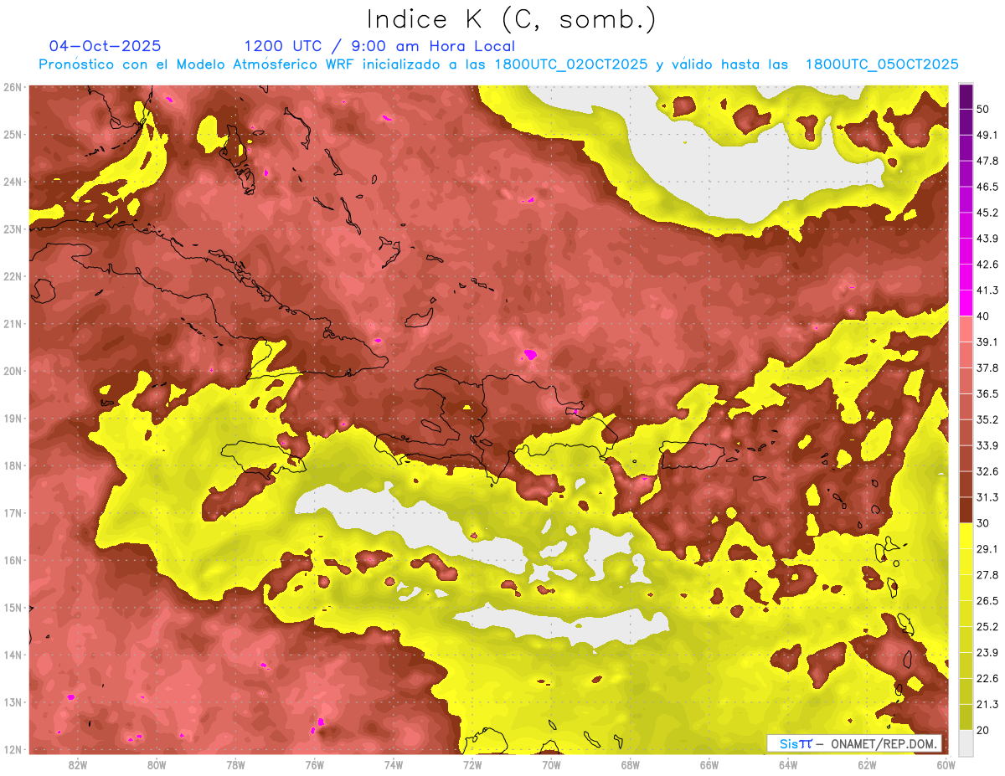Click the latitude label "14N"
1005x776 pixels.
click(x=13, y=655)
